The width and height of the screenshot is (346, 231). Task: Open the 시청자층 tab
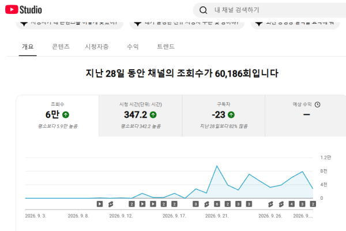[x=97, y=47]
